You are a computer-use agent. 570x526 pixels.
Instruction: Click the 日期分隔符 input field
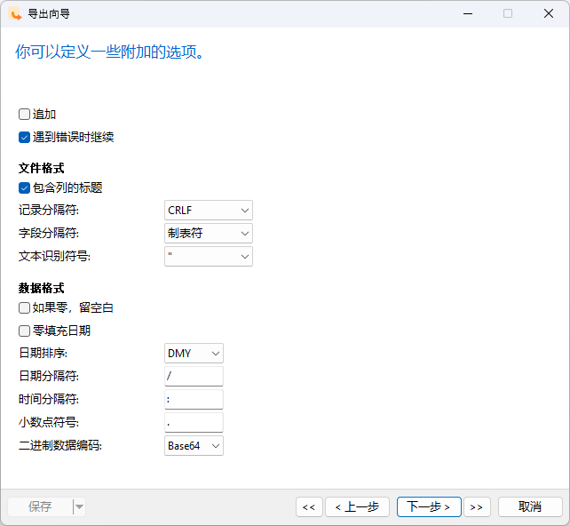tap(194, 376)
